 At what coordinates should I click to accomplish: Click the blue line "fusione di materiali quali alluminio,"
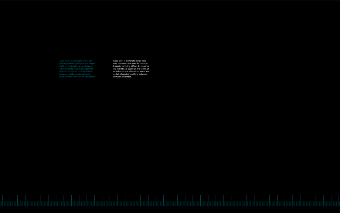pos(76,71)
